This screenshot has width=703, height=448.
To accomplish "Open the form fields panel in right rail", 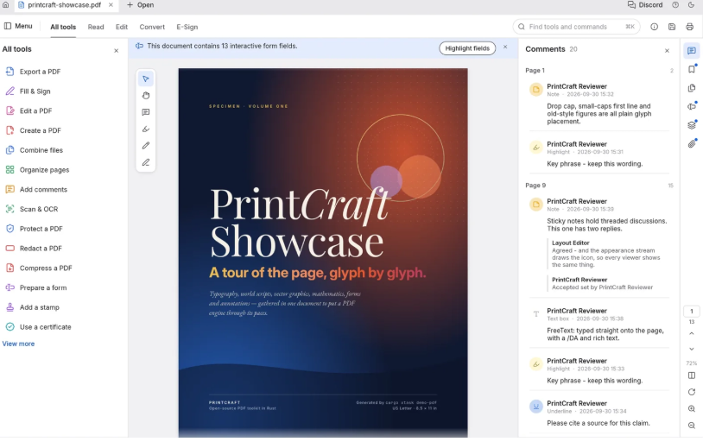I will (692, 107).
